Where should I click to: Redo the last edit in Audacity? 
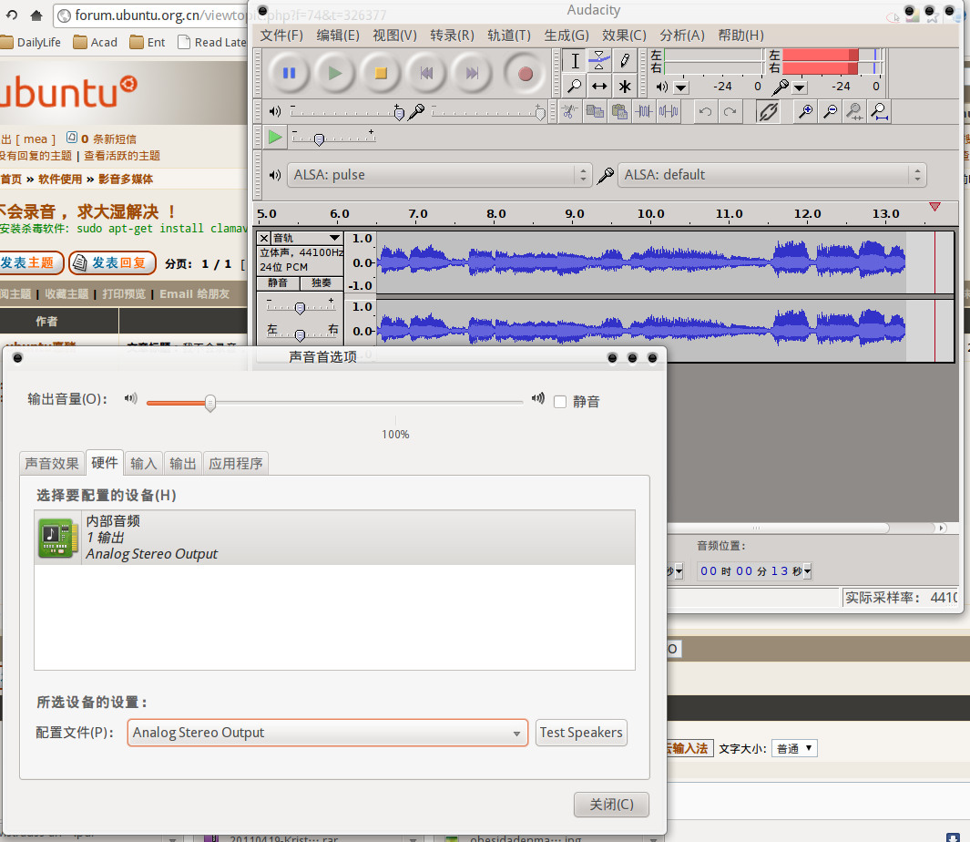coord(730,111)
